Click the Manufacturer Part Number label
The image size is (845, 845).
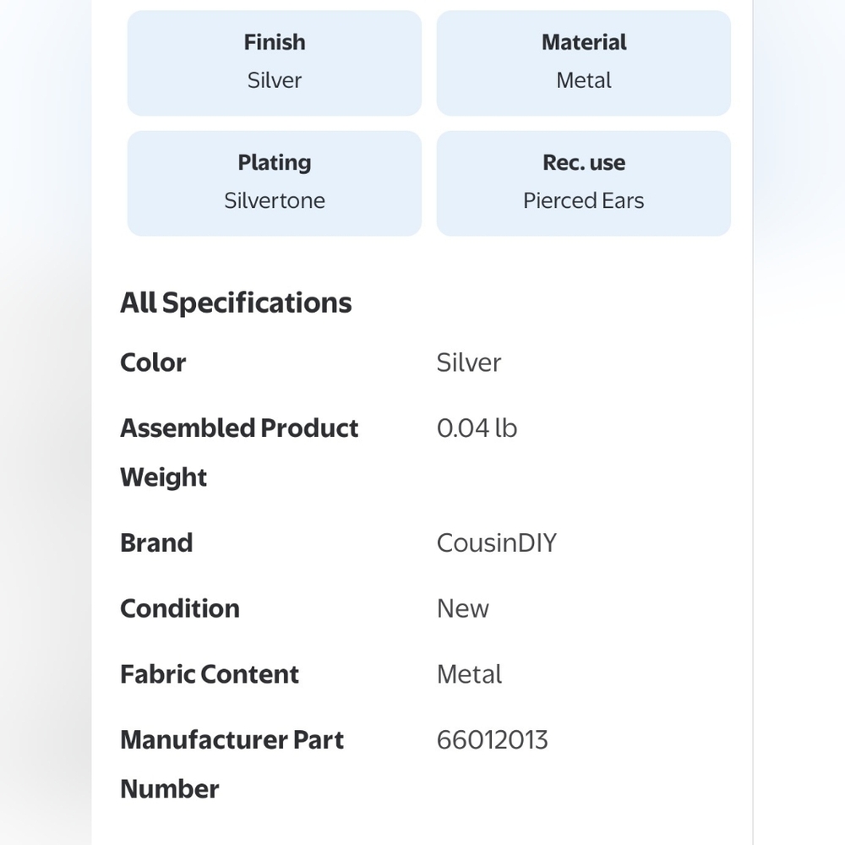(x=232, y=764)
